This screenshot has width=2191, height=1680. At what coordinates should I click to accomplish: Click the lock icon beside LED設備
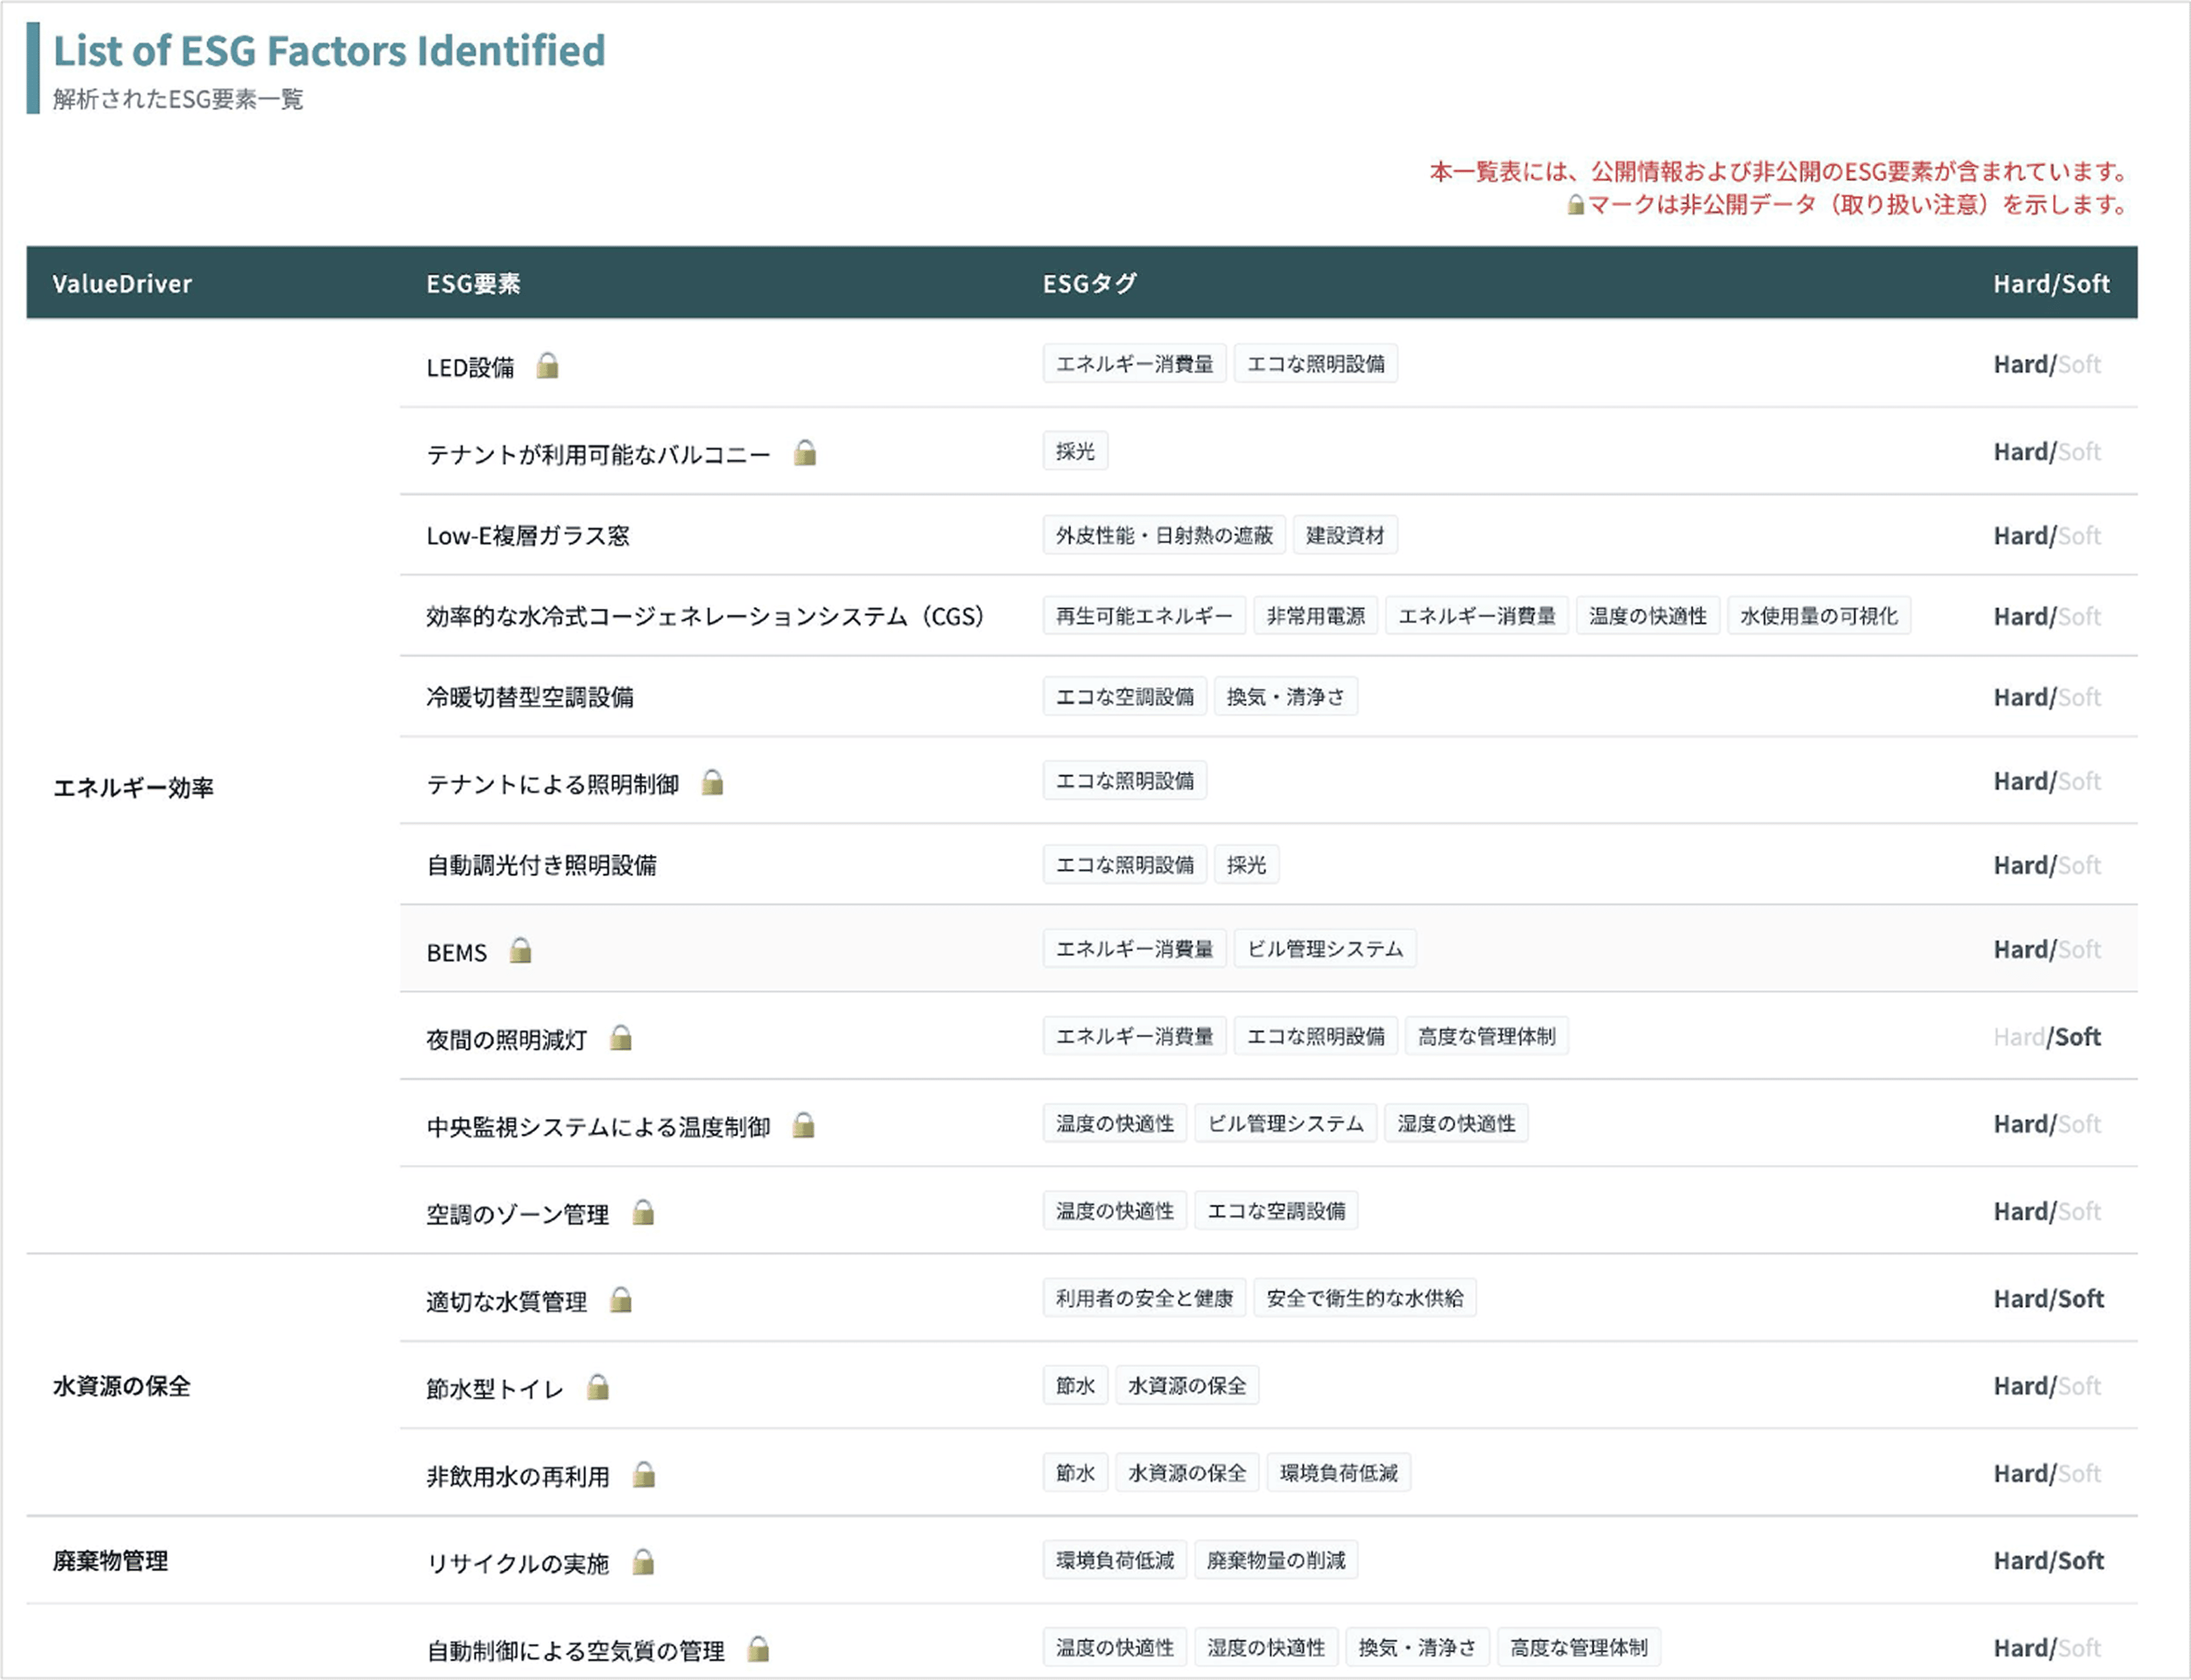click(547, 366)
